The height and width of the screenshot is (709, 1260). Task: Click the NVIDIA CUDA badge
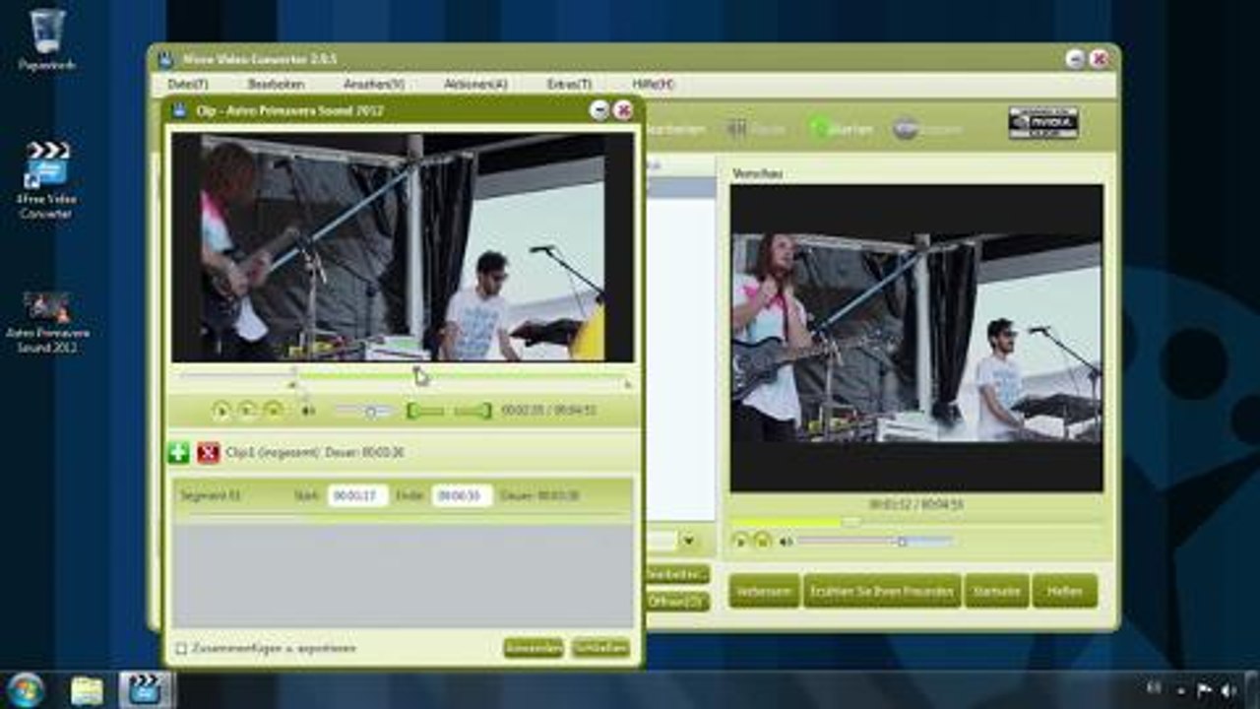tap(1043, 123)
